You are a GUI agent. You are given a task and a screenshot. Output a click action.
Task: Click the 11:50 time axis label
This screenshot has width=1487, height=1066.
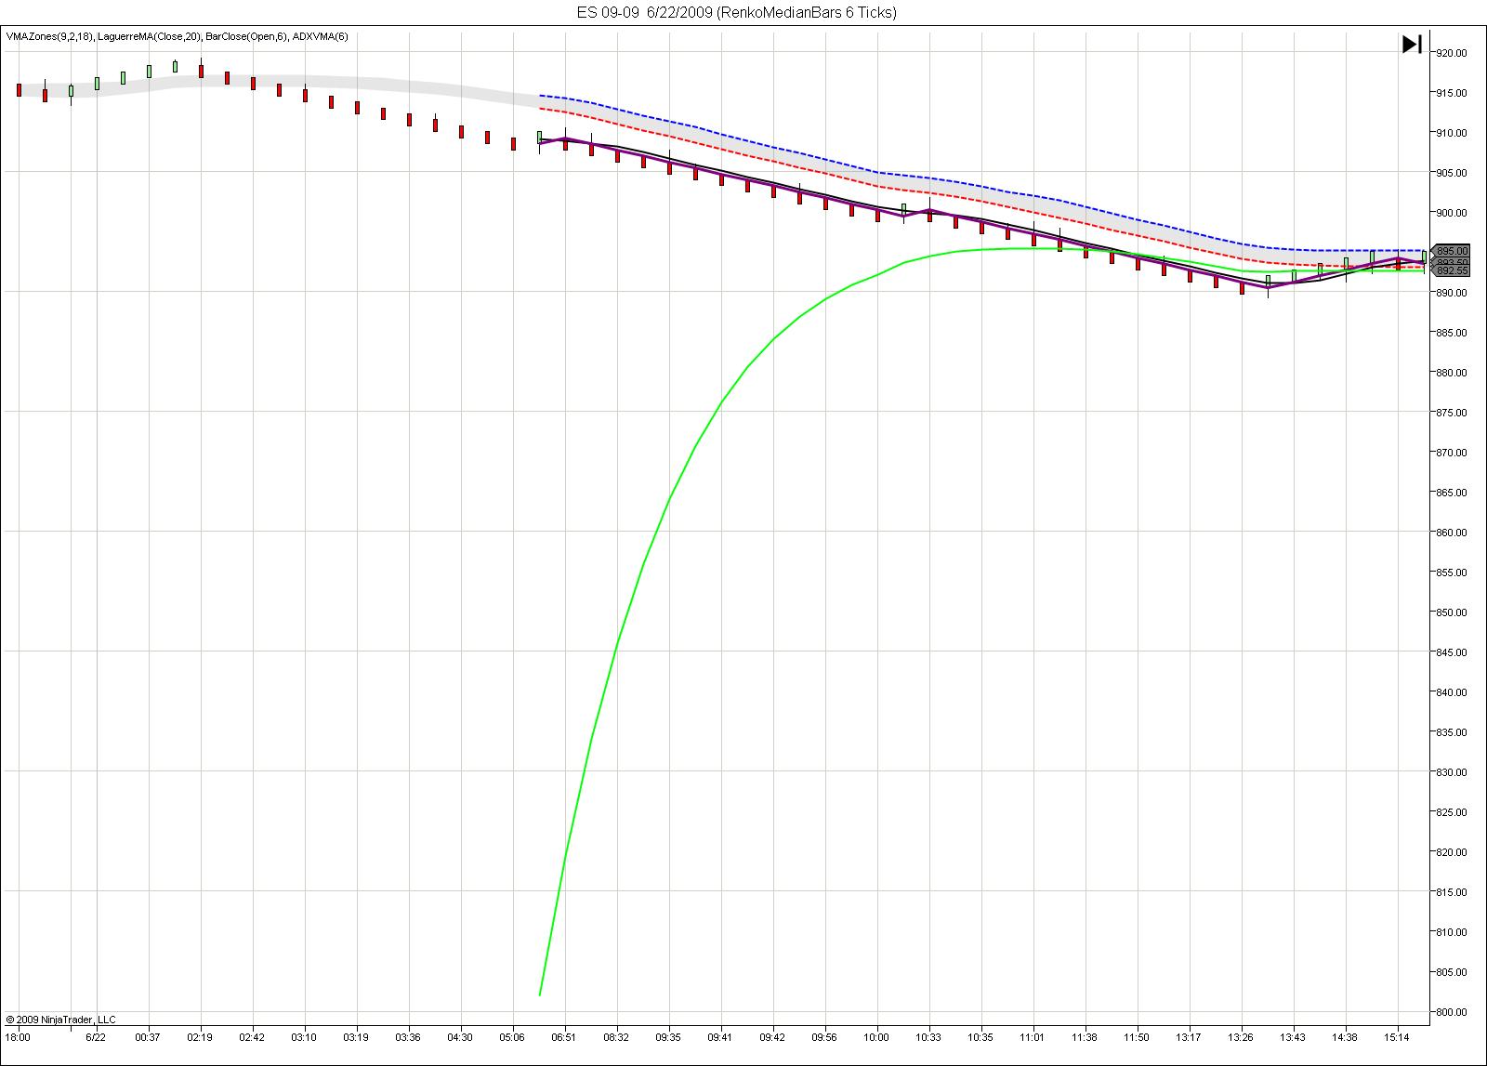(1137, 1037)
